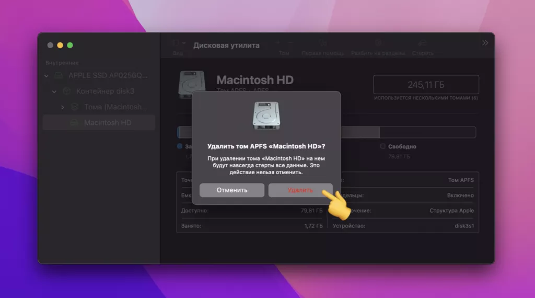535x298 pixels.
Task: Click the Первая помощь first aid icon
Action: 323,43
